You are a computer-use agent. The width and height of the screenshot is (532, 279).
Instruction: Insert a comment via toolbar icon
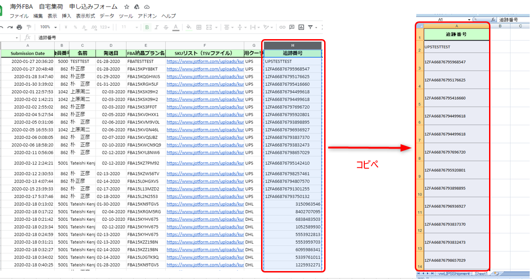(292, 27)
